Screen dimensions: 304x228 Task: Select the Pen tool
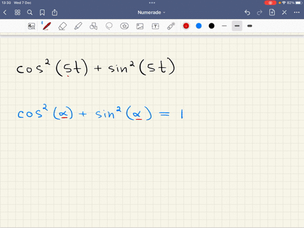tap(46, 26)
